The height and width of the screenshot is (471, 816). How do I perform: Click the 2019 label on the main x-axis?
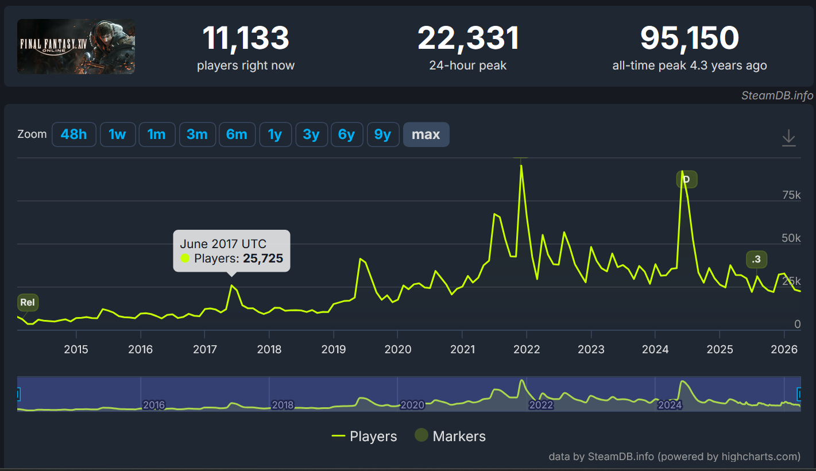pos(334,349)
